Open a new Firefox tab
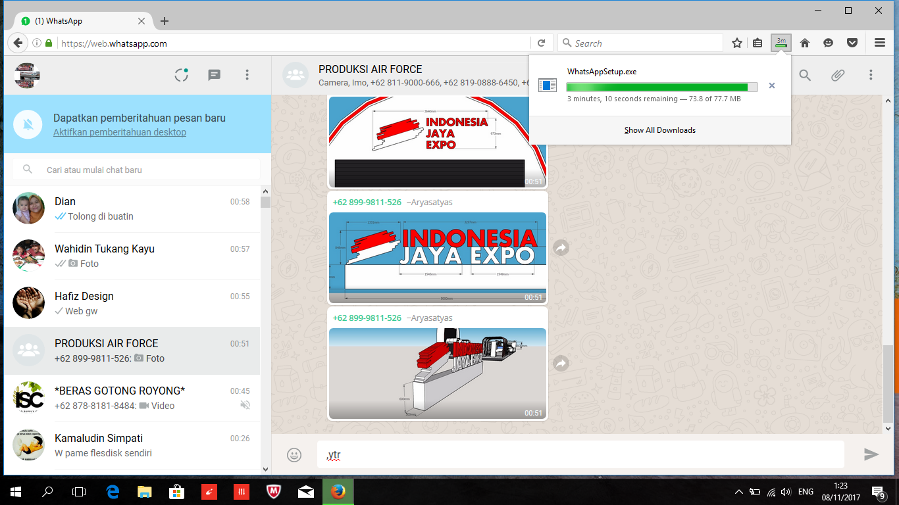 [165, 21]
